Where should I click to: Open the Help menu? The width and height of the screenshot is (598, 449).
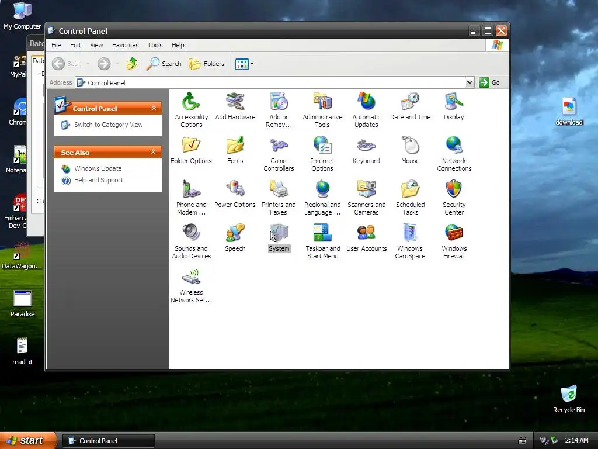pos(178,45)
